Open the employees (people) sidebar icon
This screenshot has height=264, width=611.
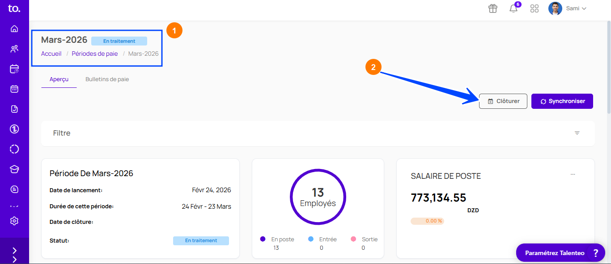click(x=14, y=49)
